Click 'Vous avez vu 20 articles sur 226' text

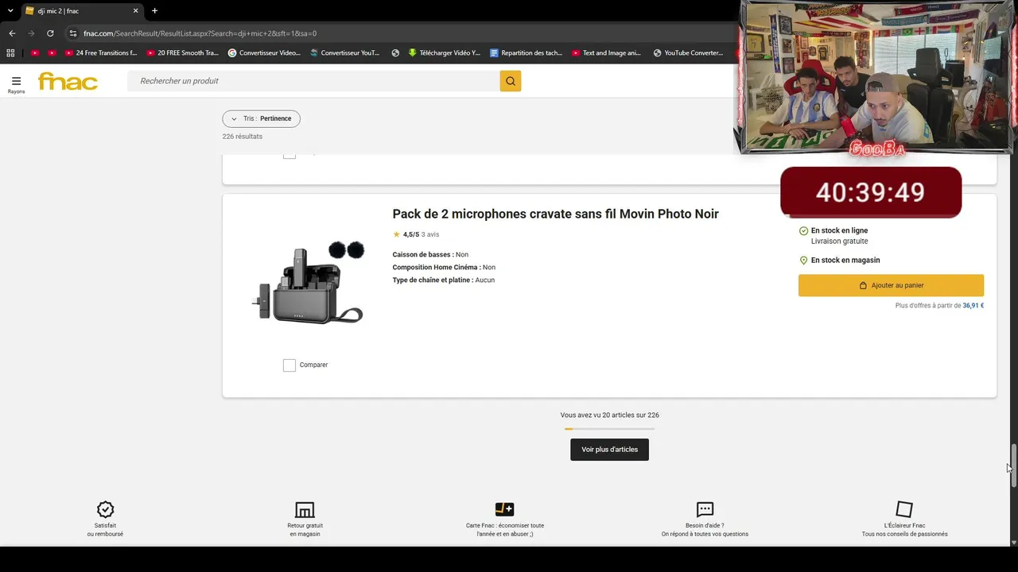pos(609,415)
